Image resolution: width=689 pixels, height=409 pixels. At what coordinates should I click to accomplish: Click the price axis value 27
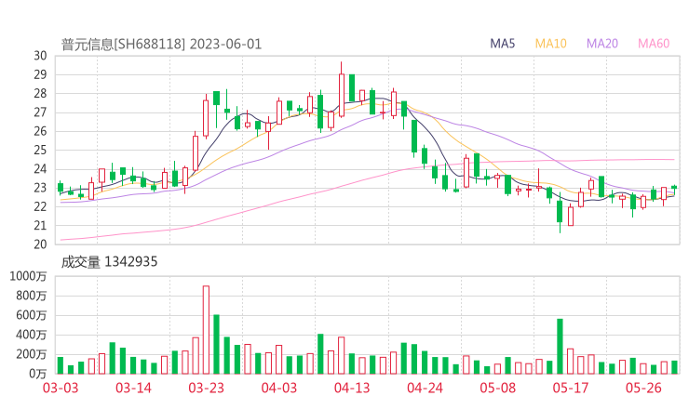(x=40, y=112)
